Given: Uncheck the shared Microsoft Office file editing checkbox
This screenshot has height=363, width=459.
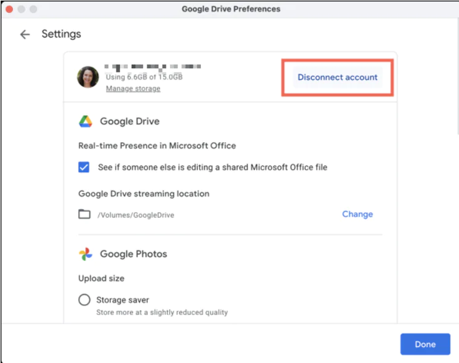Looking at the screenshot, I should tap(84, 167).
